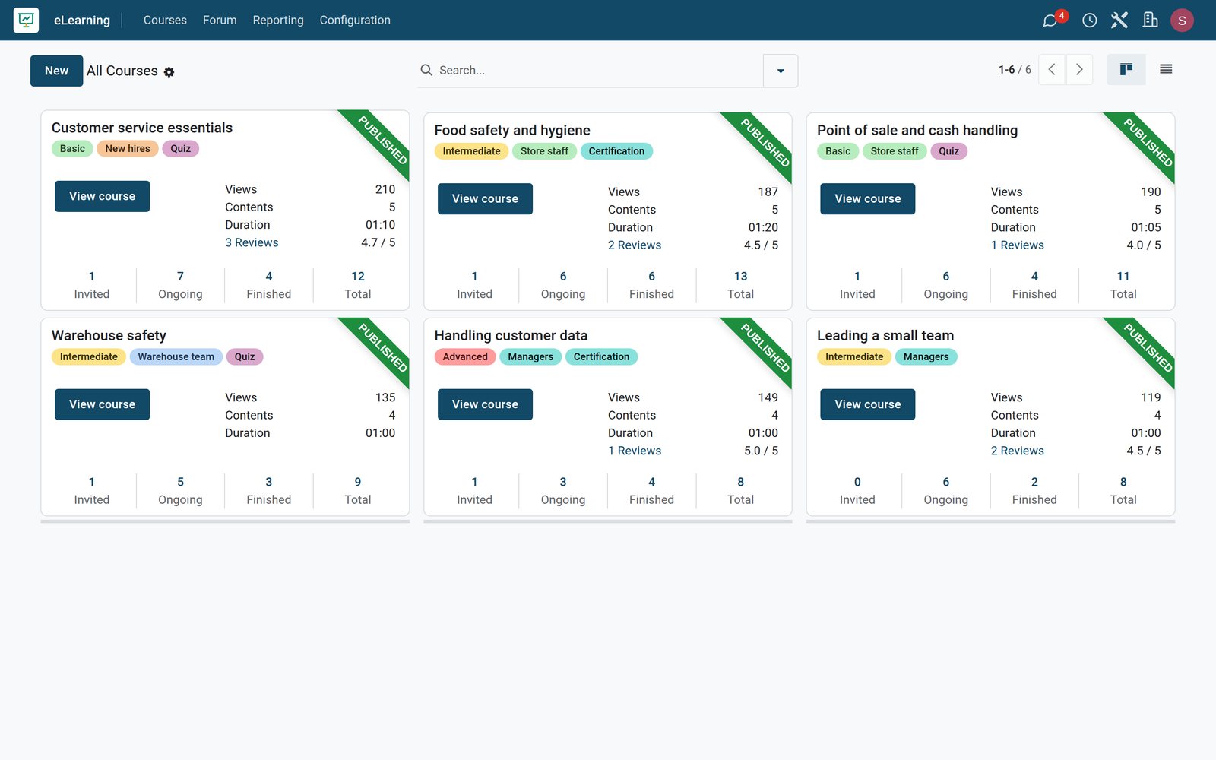This screenshot has width=1216, height=760.
Task: Open Customer service essentials Ongoing attendees
Action: 180,285
